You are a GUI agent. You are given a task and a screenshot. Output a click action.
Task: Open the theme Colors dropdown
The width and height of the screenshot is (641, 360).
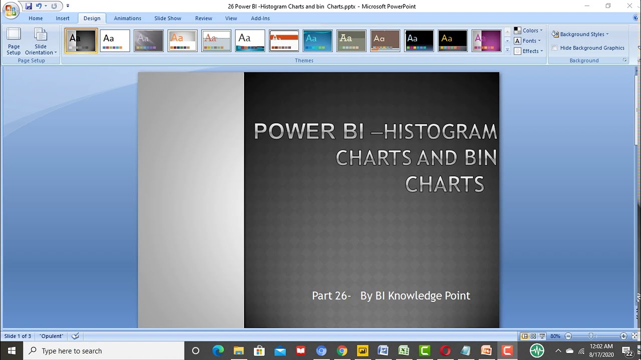528,30
